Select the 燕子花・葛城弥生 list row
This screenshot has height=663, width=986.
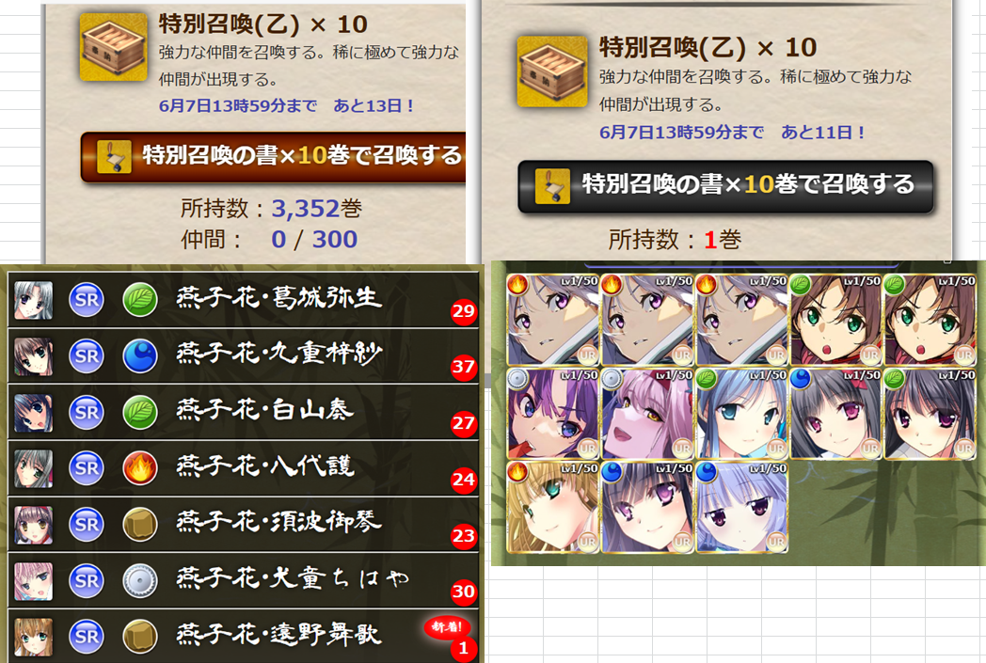(244, 299)
